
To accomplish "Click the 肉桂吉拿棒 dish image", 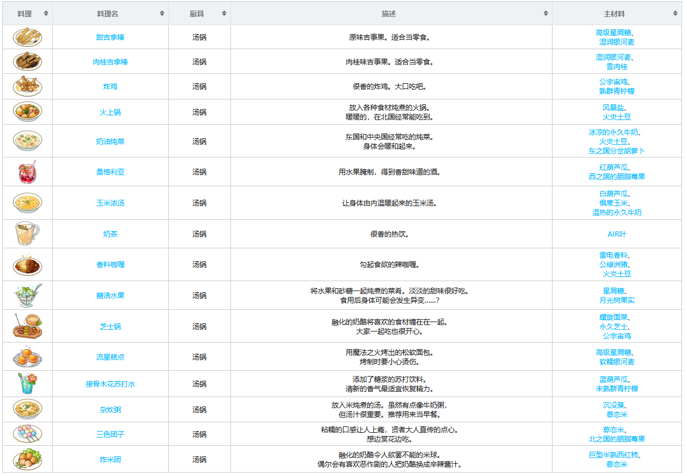I will click(x=28, y=61).
